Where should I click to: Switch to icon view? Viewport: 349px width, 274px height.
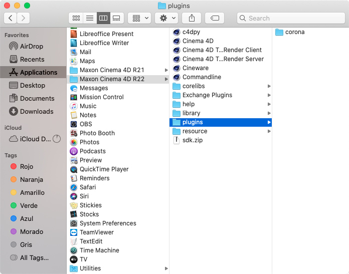(x=76, y=18)
